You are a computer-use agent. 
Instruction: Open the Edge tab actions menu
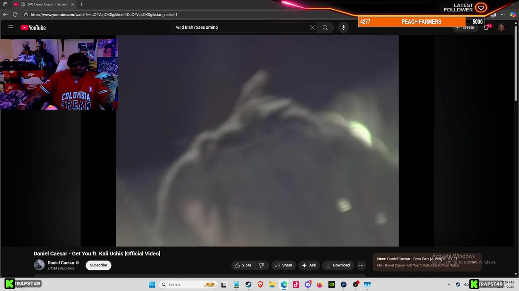5,4
